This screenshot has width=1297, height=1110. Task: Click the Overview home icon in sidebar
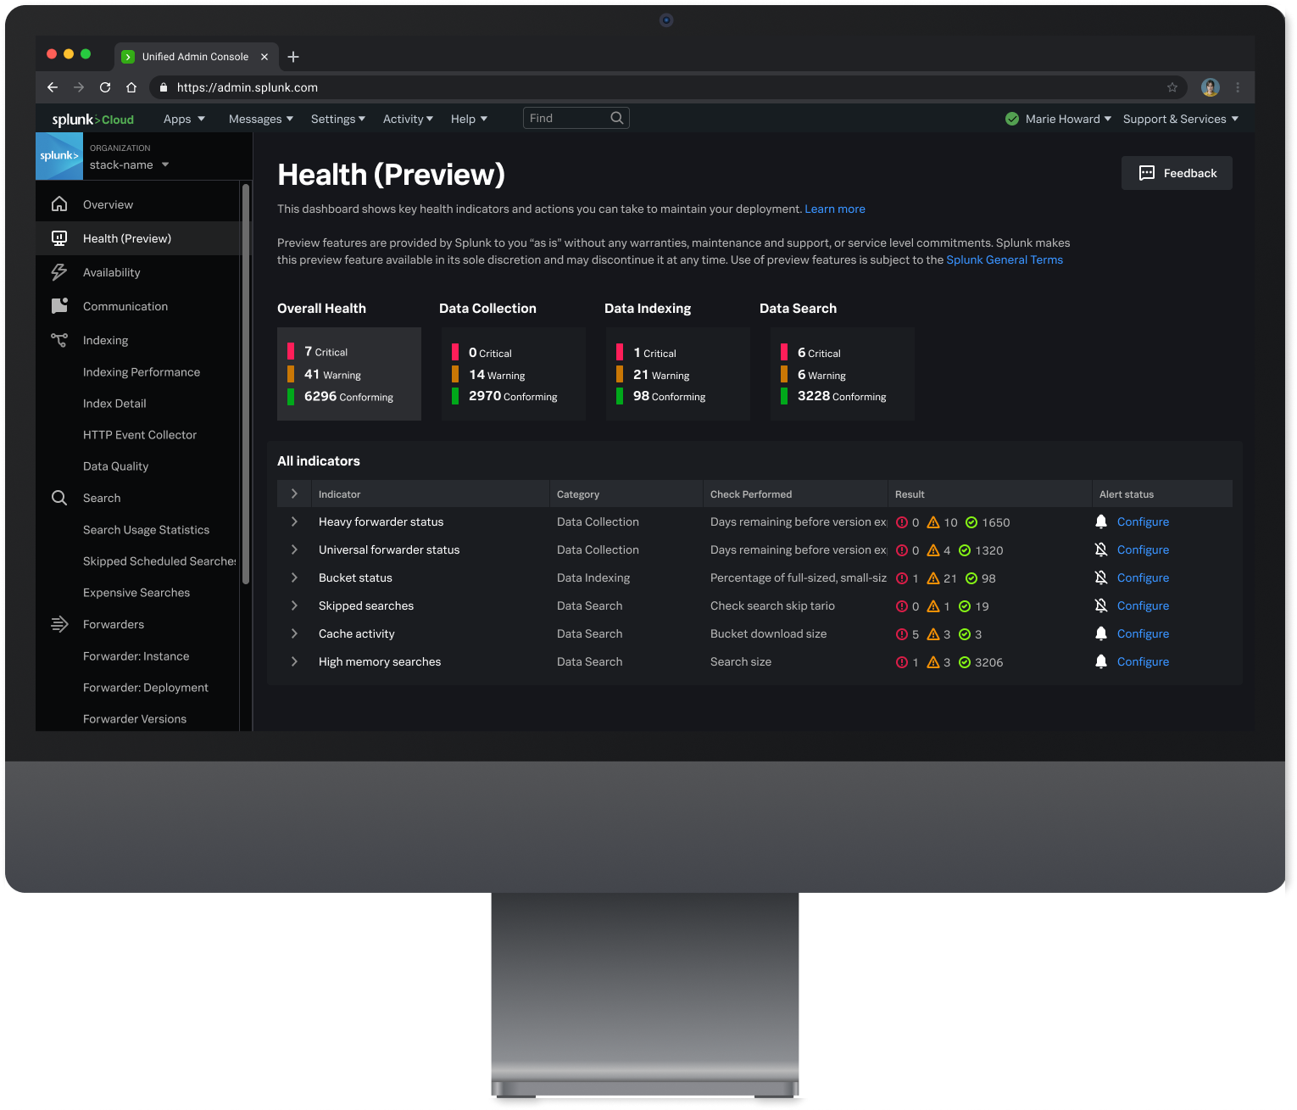coord(59,204)
